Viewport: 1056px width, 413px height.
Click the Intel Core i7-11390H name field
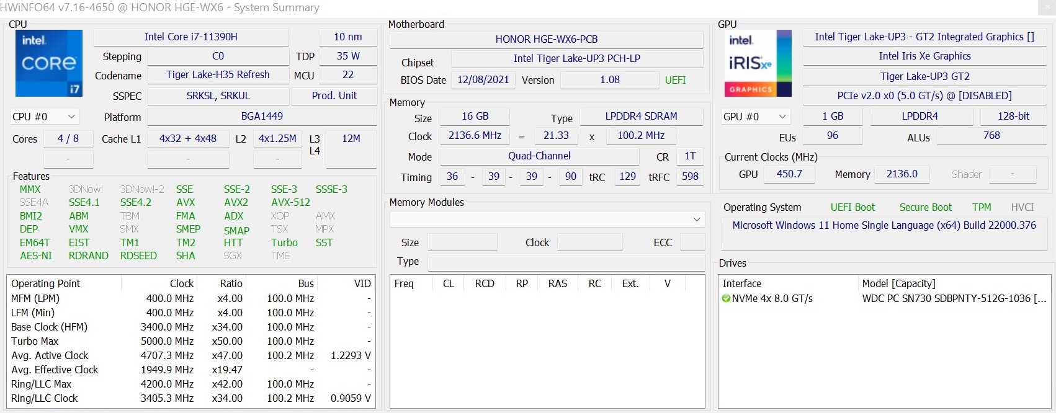[x=191, y=37]
